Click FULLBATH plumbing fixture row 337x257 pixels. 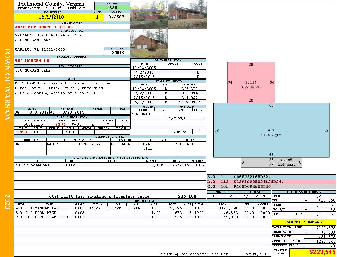pyautogui.click(x=149, y=114)
